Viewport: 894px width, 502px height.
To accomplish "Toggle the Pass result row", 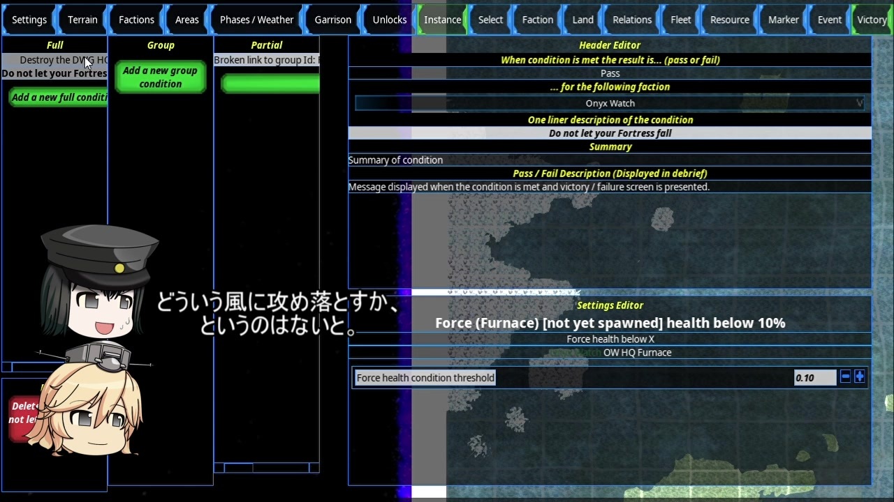I will [610, 73].
